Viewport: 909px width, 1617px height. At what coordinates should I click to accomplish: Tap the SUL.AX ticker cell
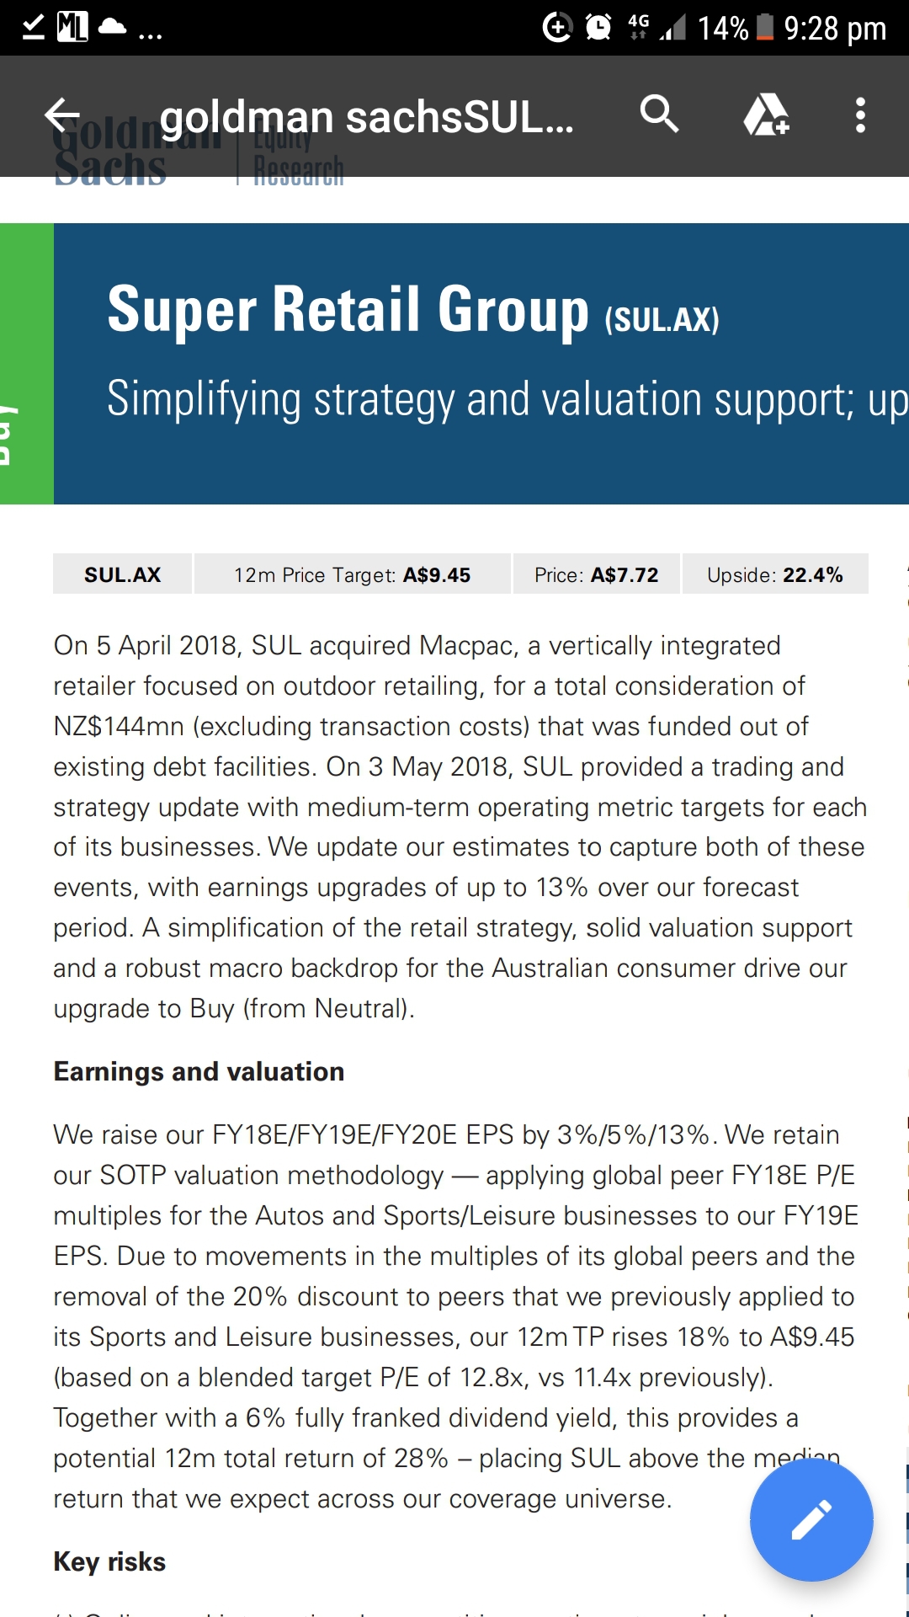[x=122, y=574]
